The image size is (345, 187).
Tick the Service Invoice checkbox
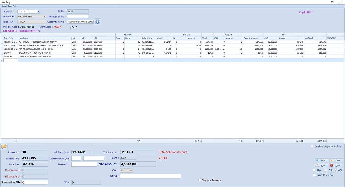coord(200,180)
